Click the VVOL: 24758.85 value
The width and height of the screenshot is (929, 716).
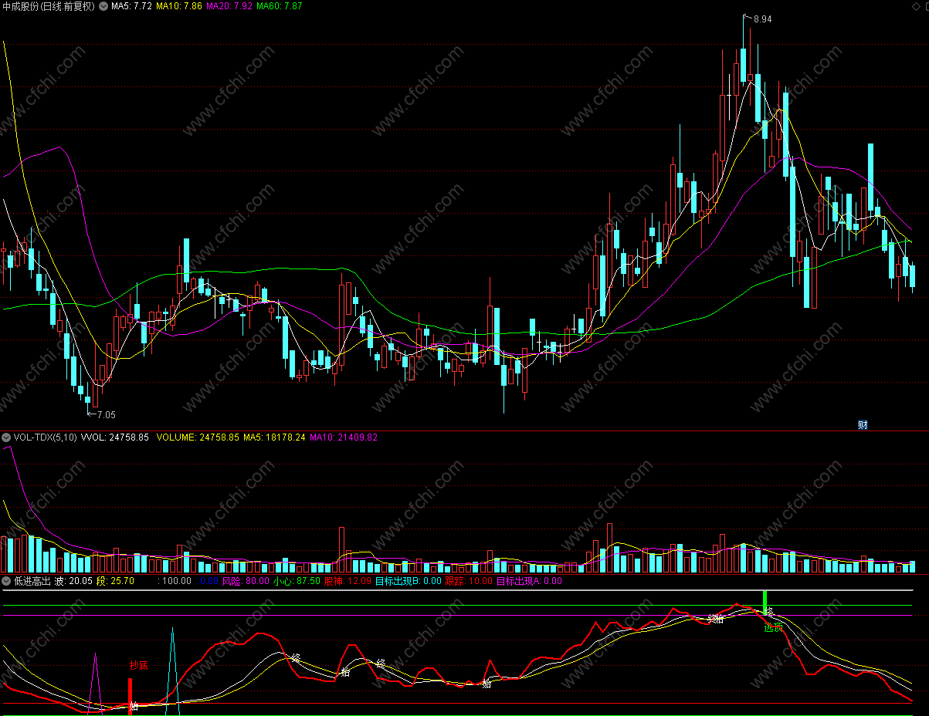point(114,437)
